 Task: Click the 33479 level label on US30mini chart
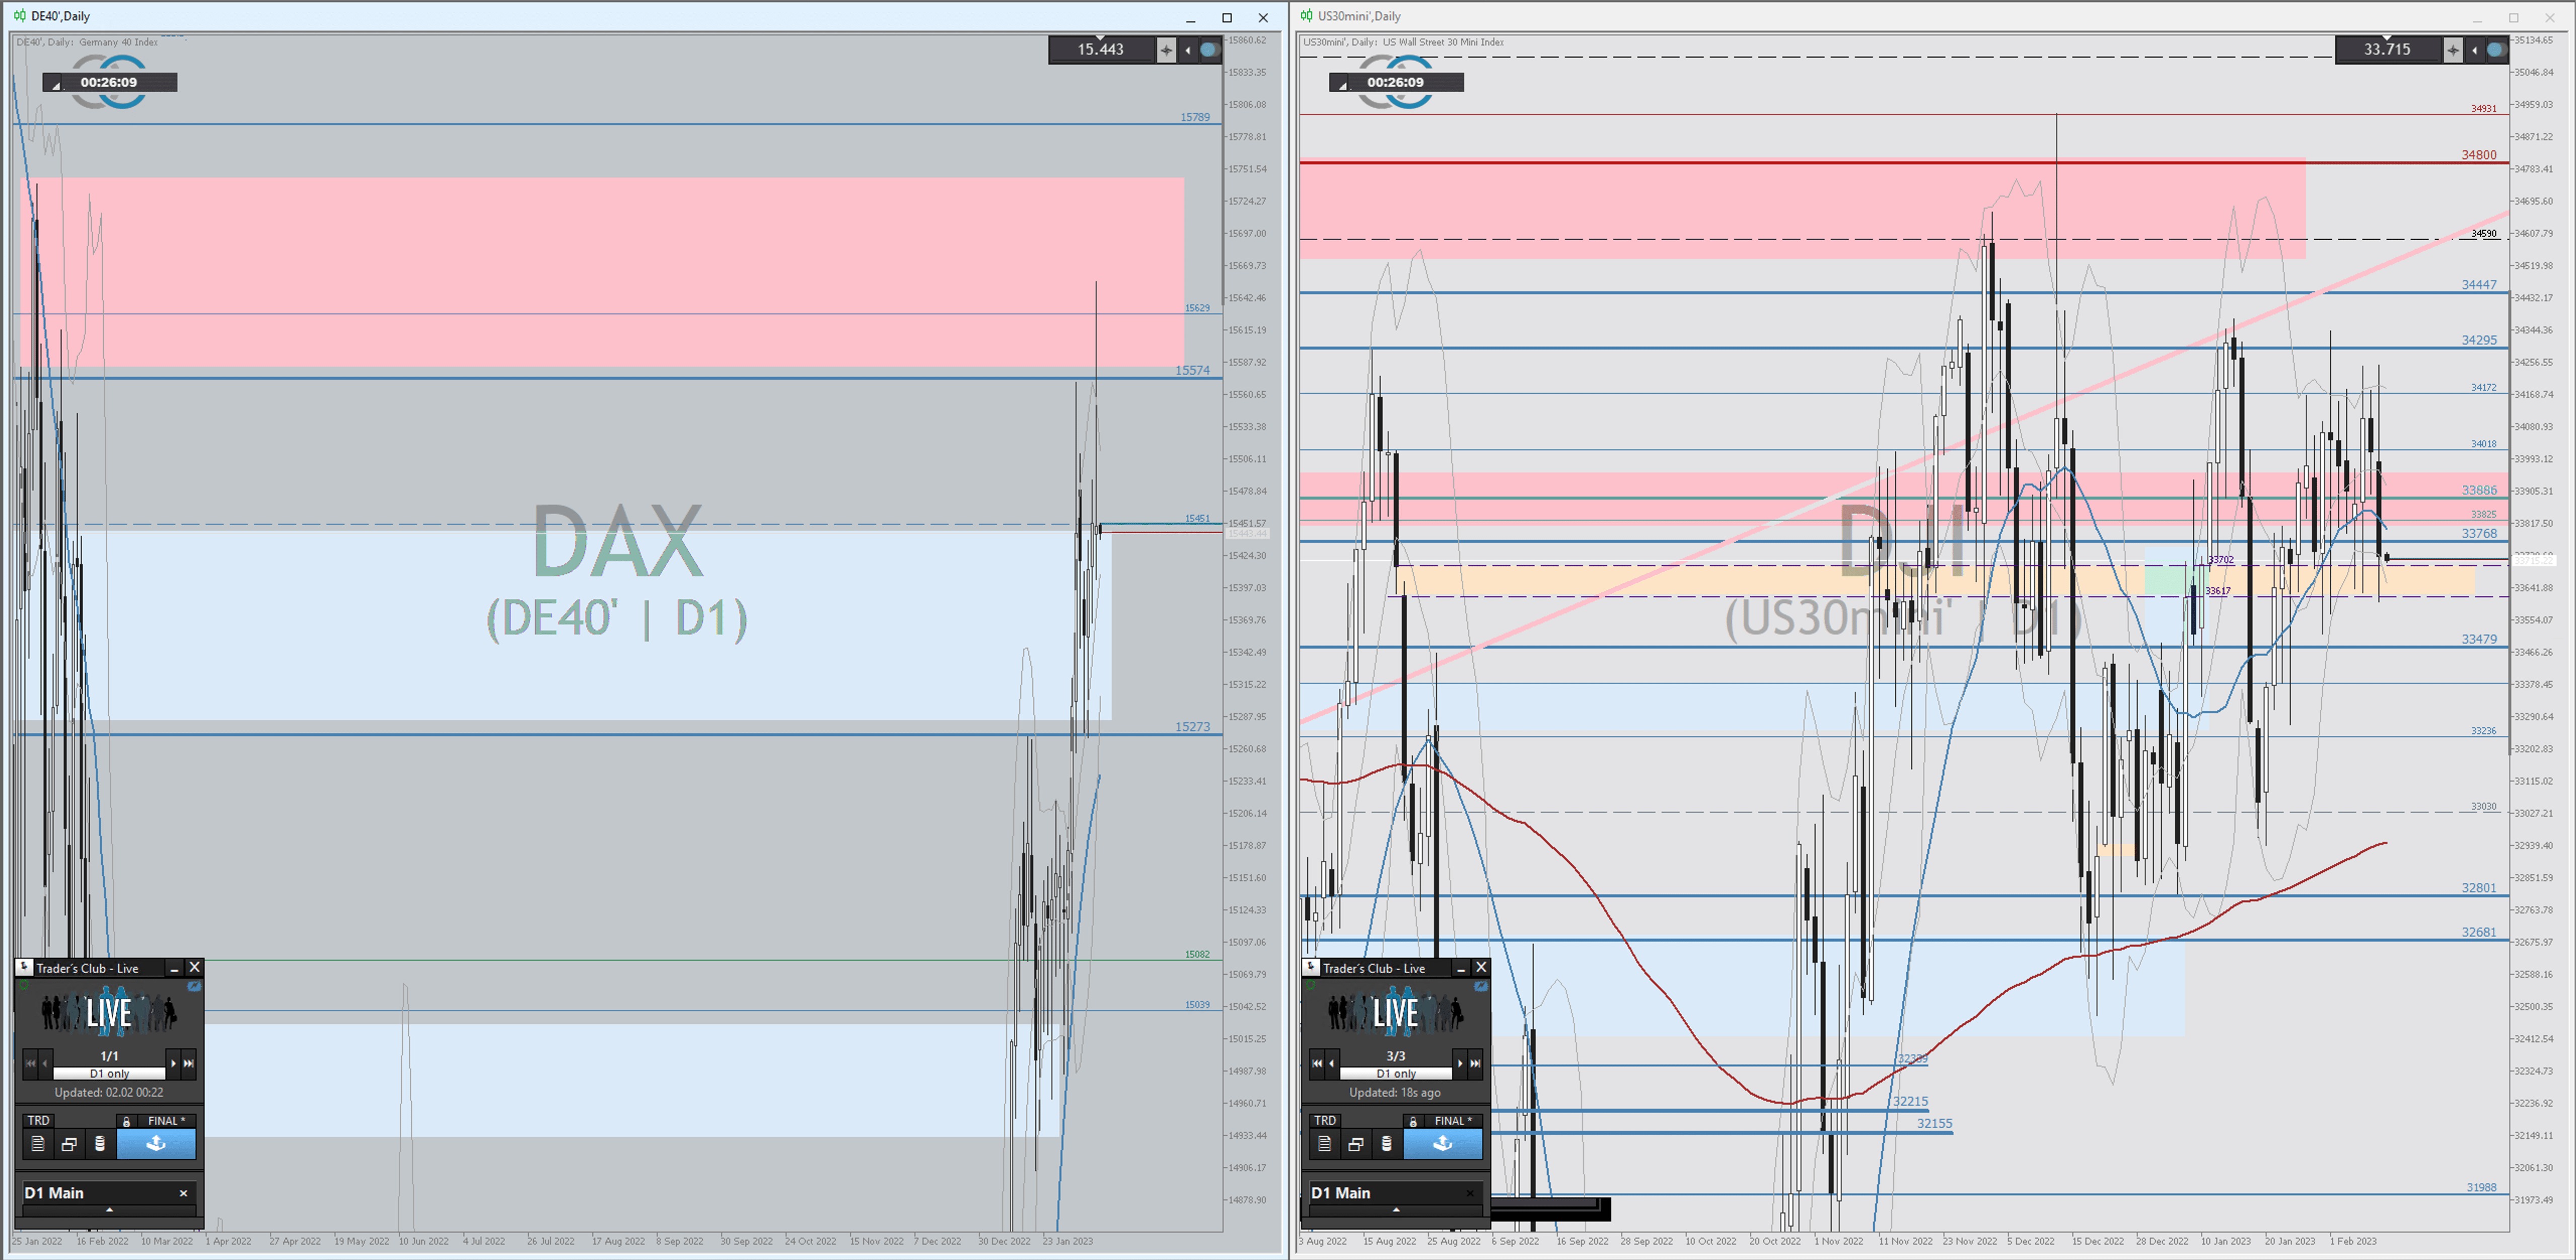(2479, 639)
